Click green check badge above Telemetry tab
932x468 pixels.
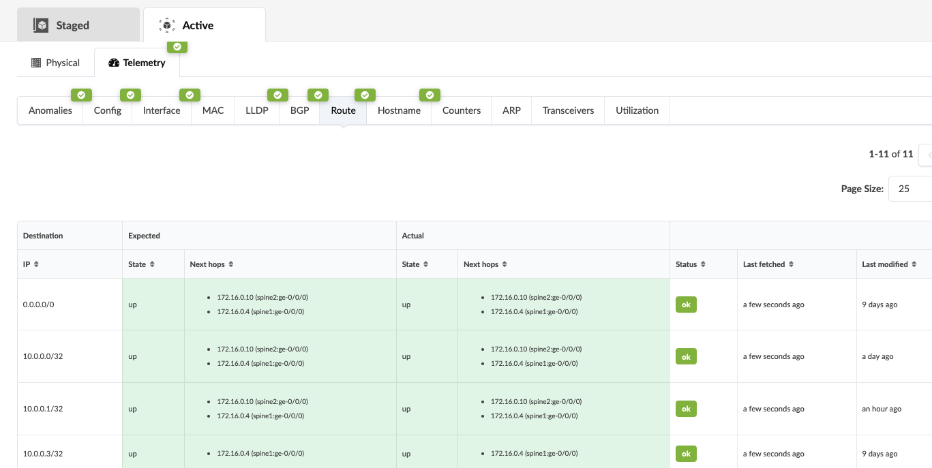(177, 47)
